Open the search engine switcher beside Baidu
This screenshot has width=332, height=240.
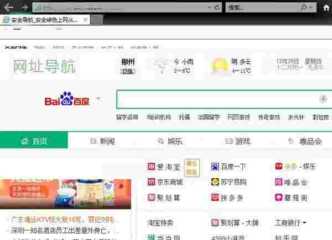click(98, 98)
